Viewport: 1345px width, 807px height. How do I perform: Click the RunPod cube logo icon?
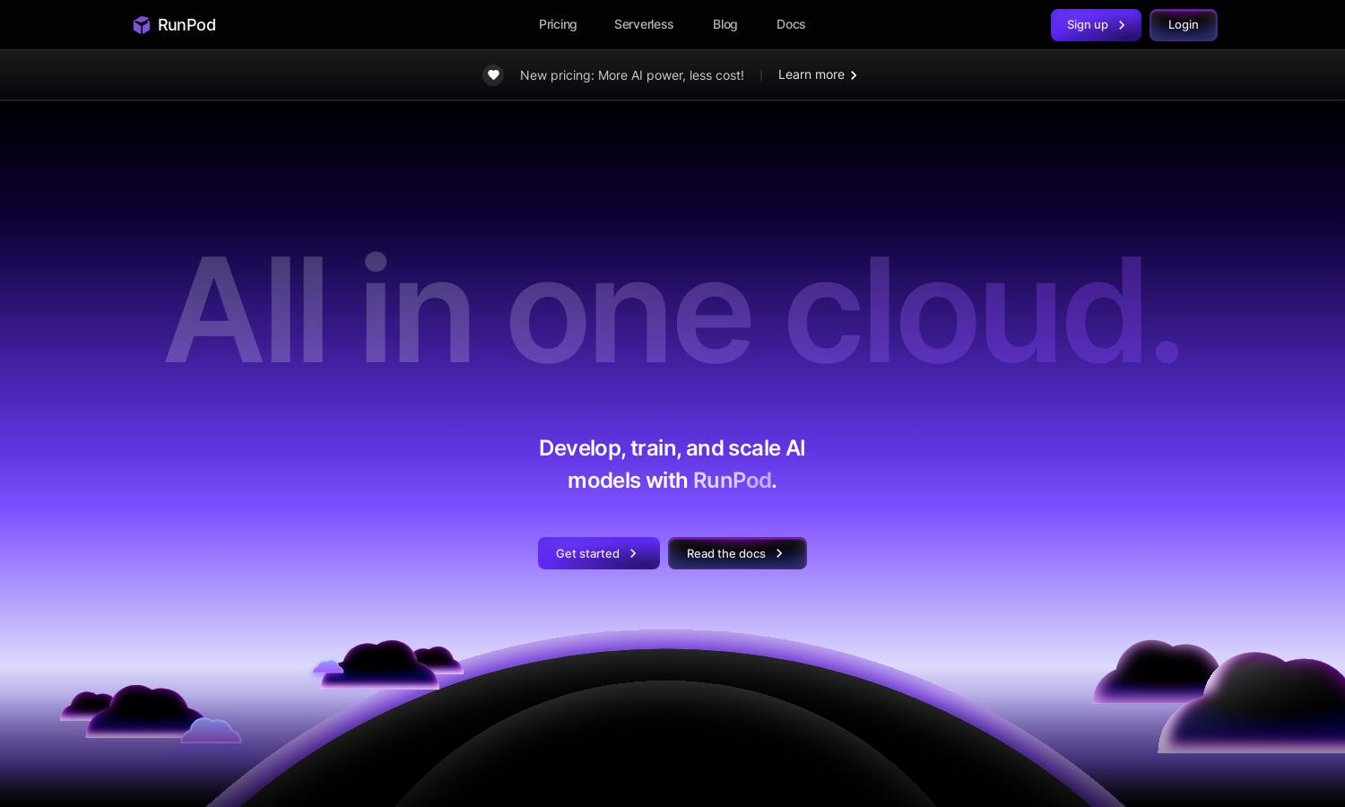(x=142, y=25)
